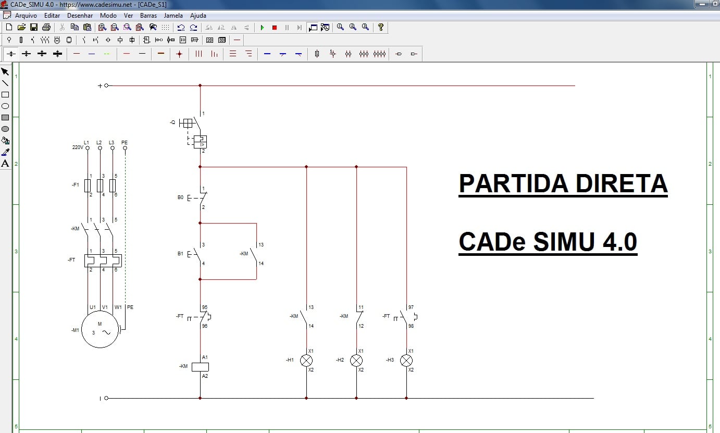
Task: Select the thickest connection line style
Action: coord(58,54)
